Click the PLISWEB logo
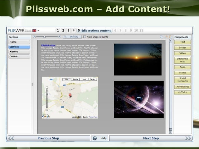Viewport: 199px width, 149px height. (16, 30)
